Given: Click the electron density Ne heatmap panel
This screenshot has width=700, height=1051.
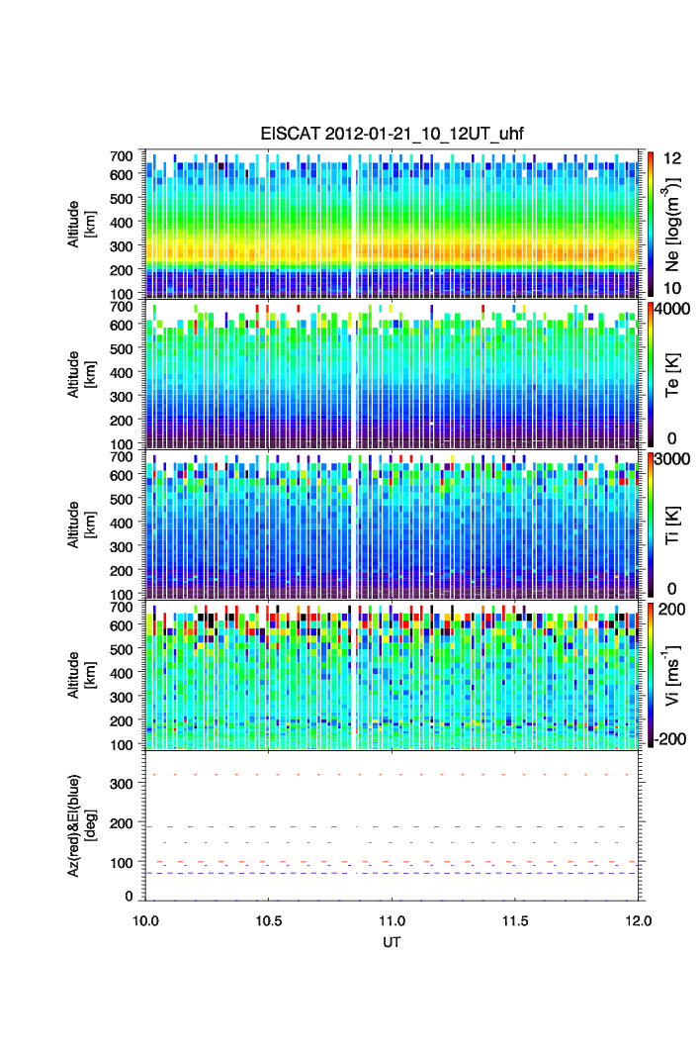Looking at the screenshot, I should pos(393,224).
